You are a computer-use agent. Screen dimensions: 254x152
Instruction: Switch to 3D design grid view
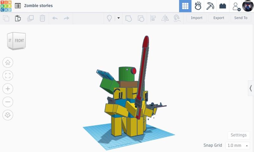point(185,6)
